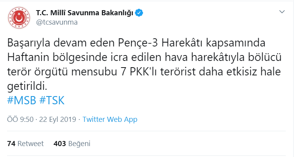Click the number 74 retweet count
Viewport: 294px width, 157px height.
click(x=11, y=144)
